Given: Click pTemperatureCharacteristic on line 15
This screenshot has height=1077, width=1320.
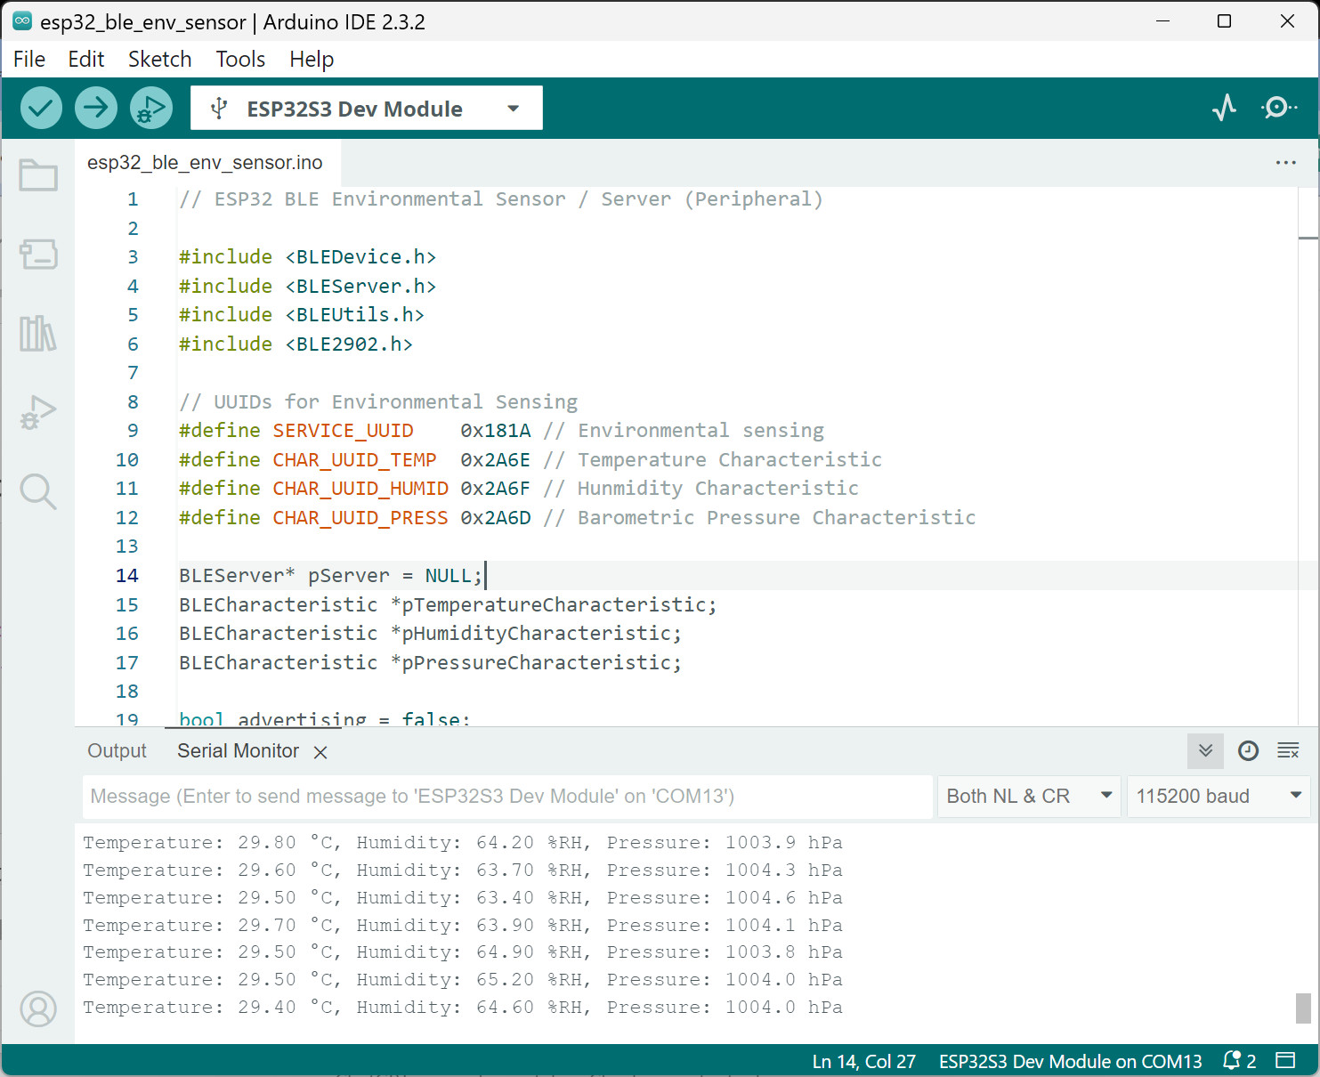Looking at the screenshot, I should coord(553,605).
